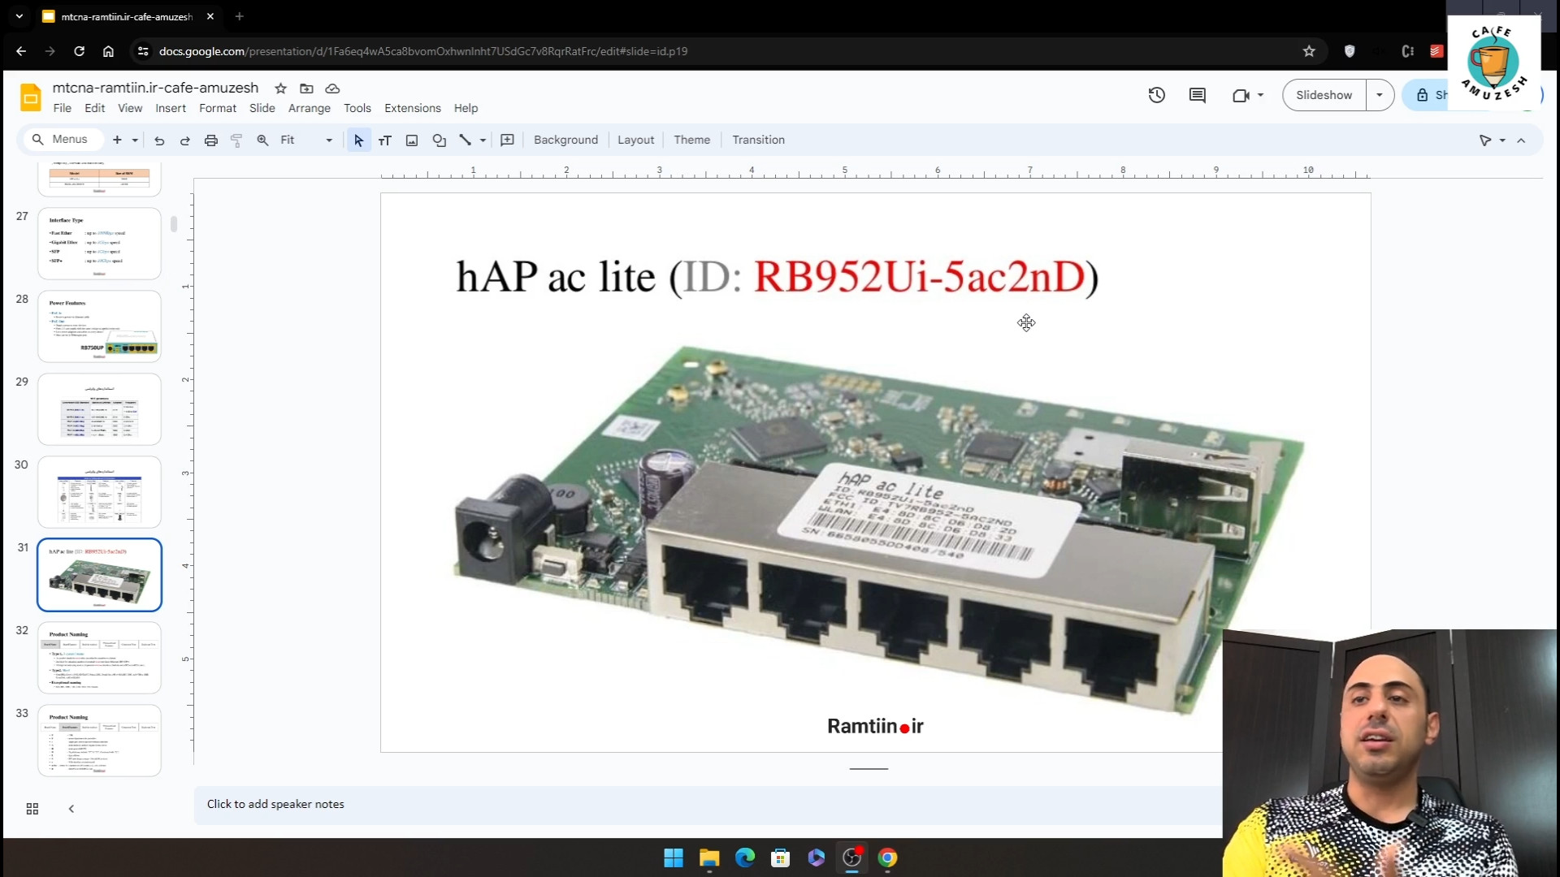Open a new browser tab
This screenshot has width=1560, height=877.
[x=239, y=16]
